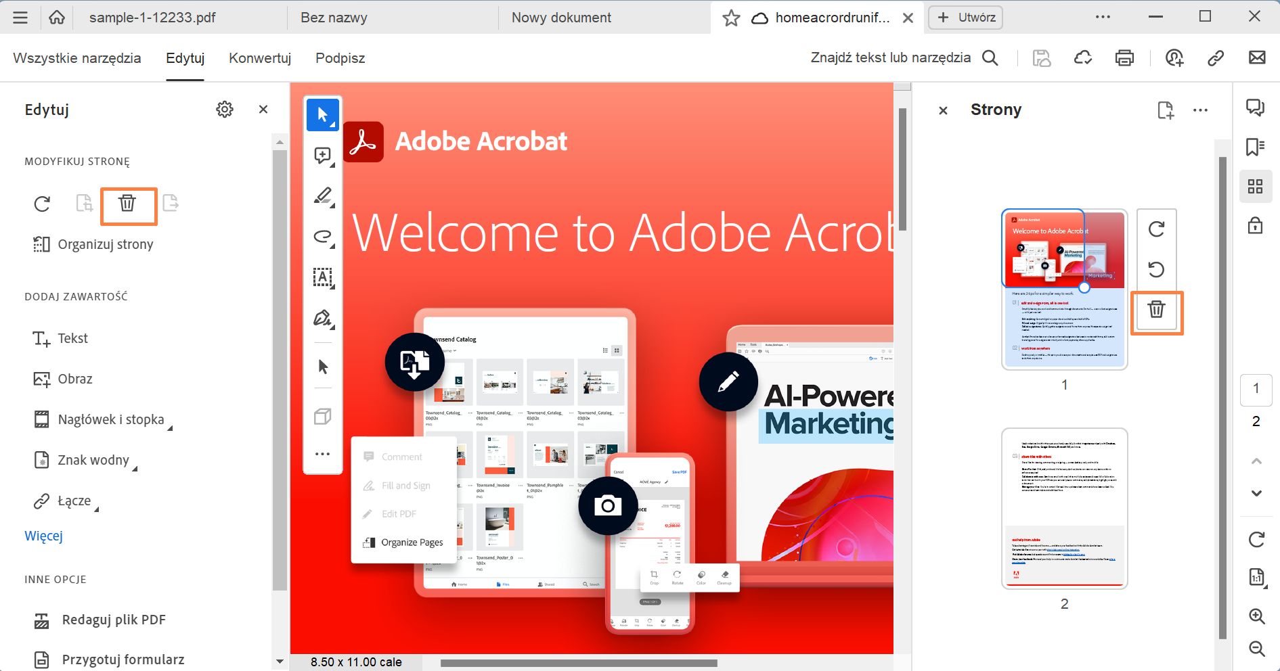This screenshot has height=671, width=1280.
Task: Click the Utwórz button
Action: (966, 18)
